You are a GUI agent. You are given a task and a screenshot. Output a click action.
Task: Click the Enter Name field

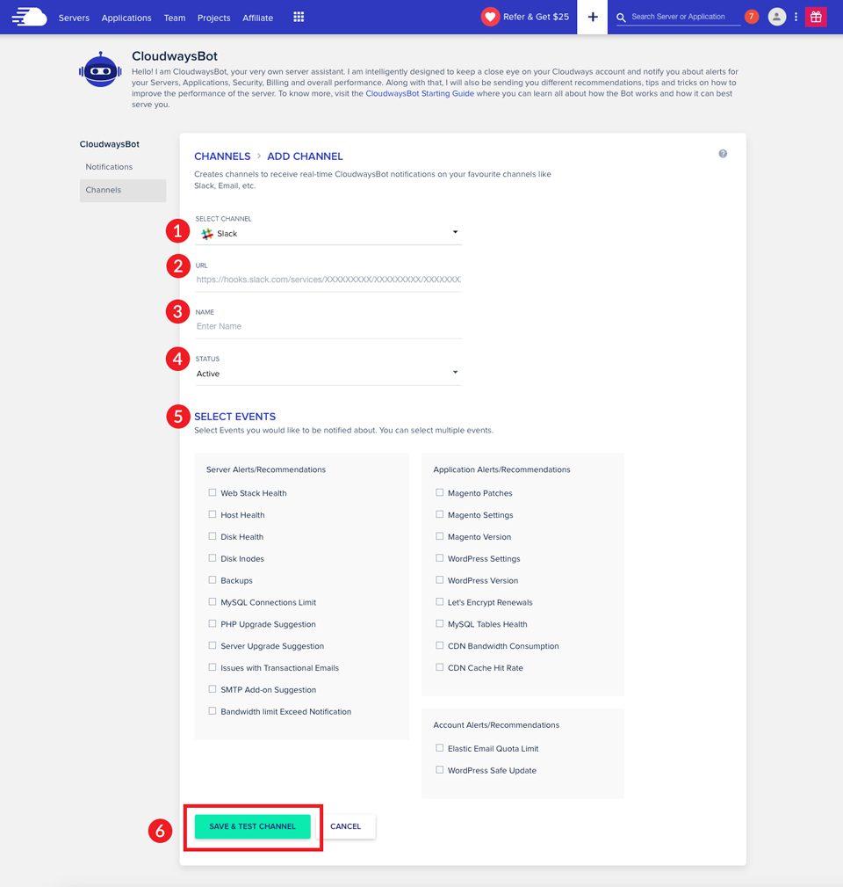[x=328, y=326]
